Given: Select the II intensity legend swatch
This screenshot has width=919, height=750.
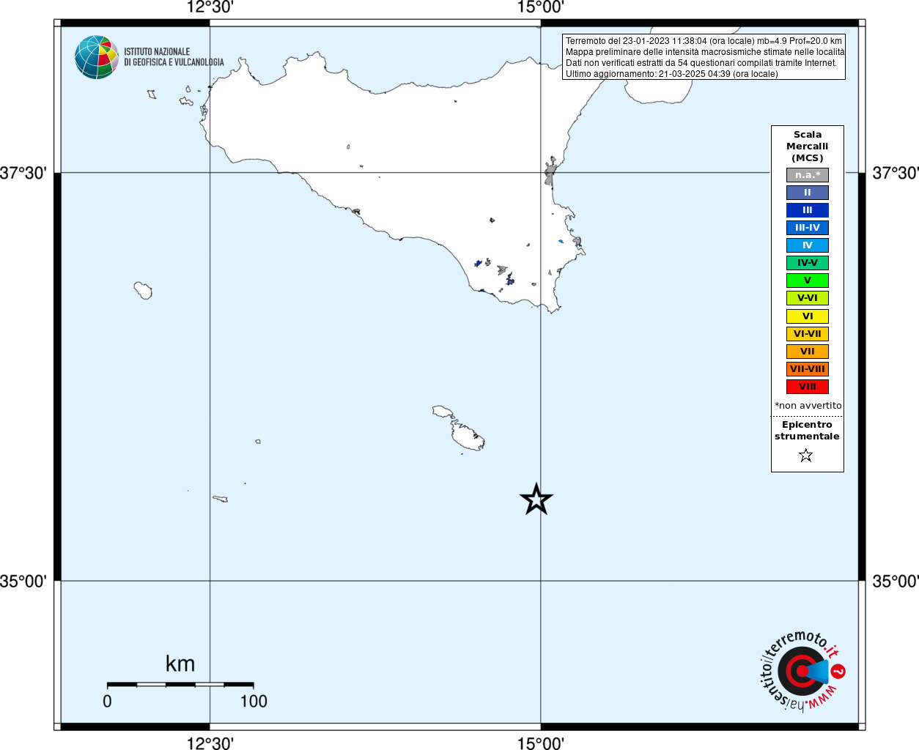Looking at the screenshot, I should coord(808,193).
